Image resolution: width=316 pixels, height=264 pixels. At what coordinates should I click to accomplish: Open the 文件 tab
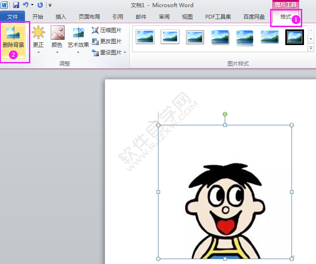tap(12, 17)
